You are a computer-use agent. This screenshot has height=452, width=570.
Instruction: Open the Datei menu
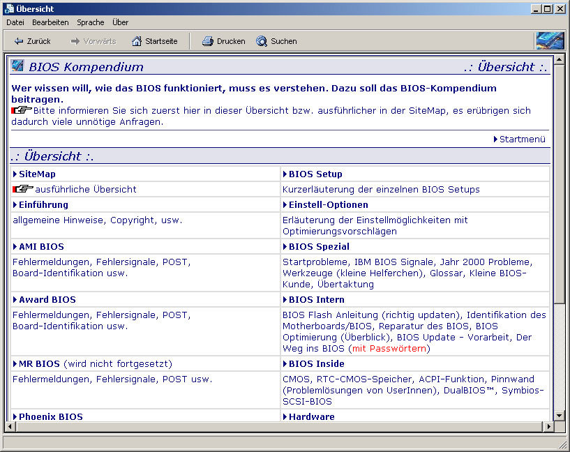click(x=15, y=22)
